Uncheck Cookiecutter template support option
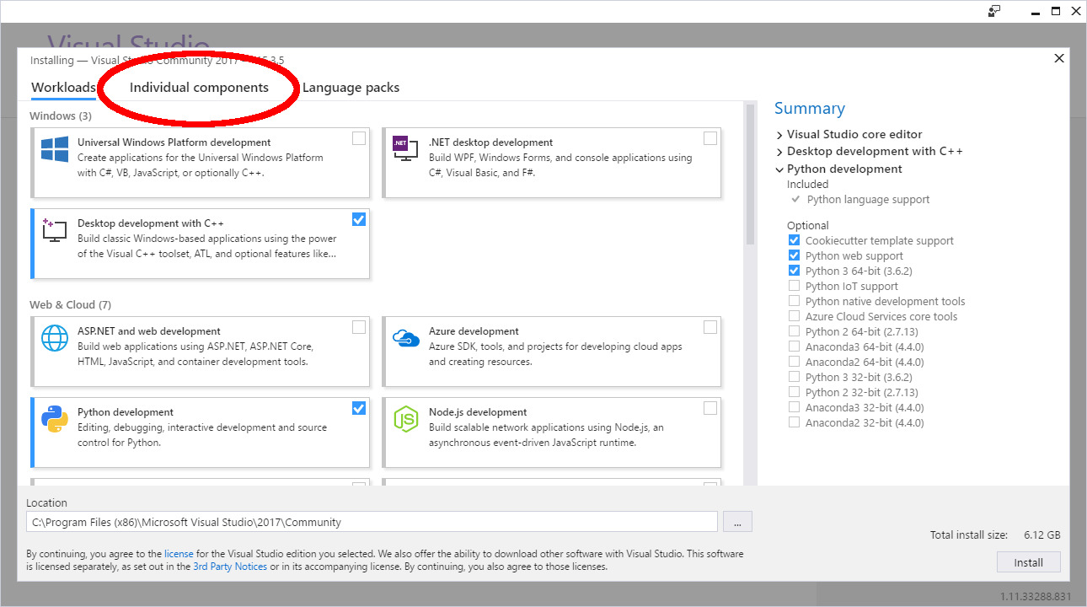Screen dimensions: 1087x607 pyautogui.click(x=794, y=240)
